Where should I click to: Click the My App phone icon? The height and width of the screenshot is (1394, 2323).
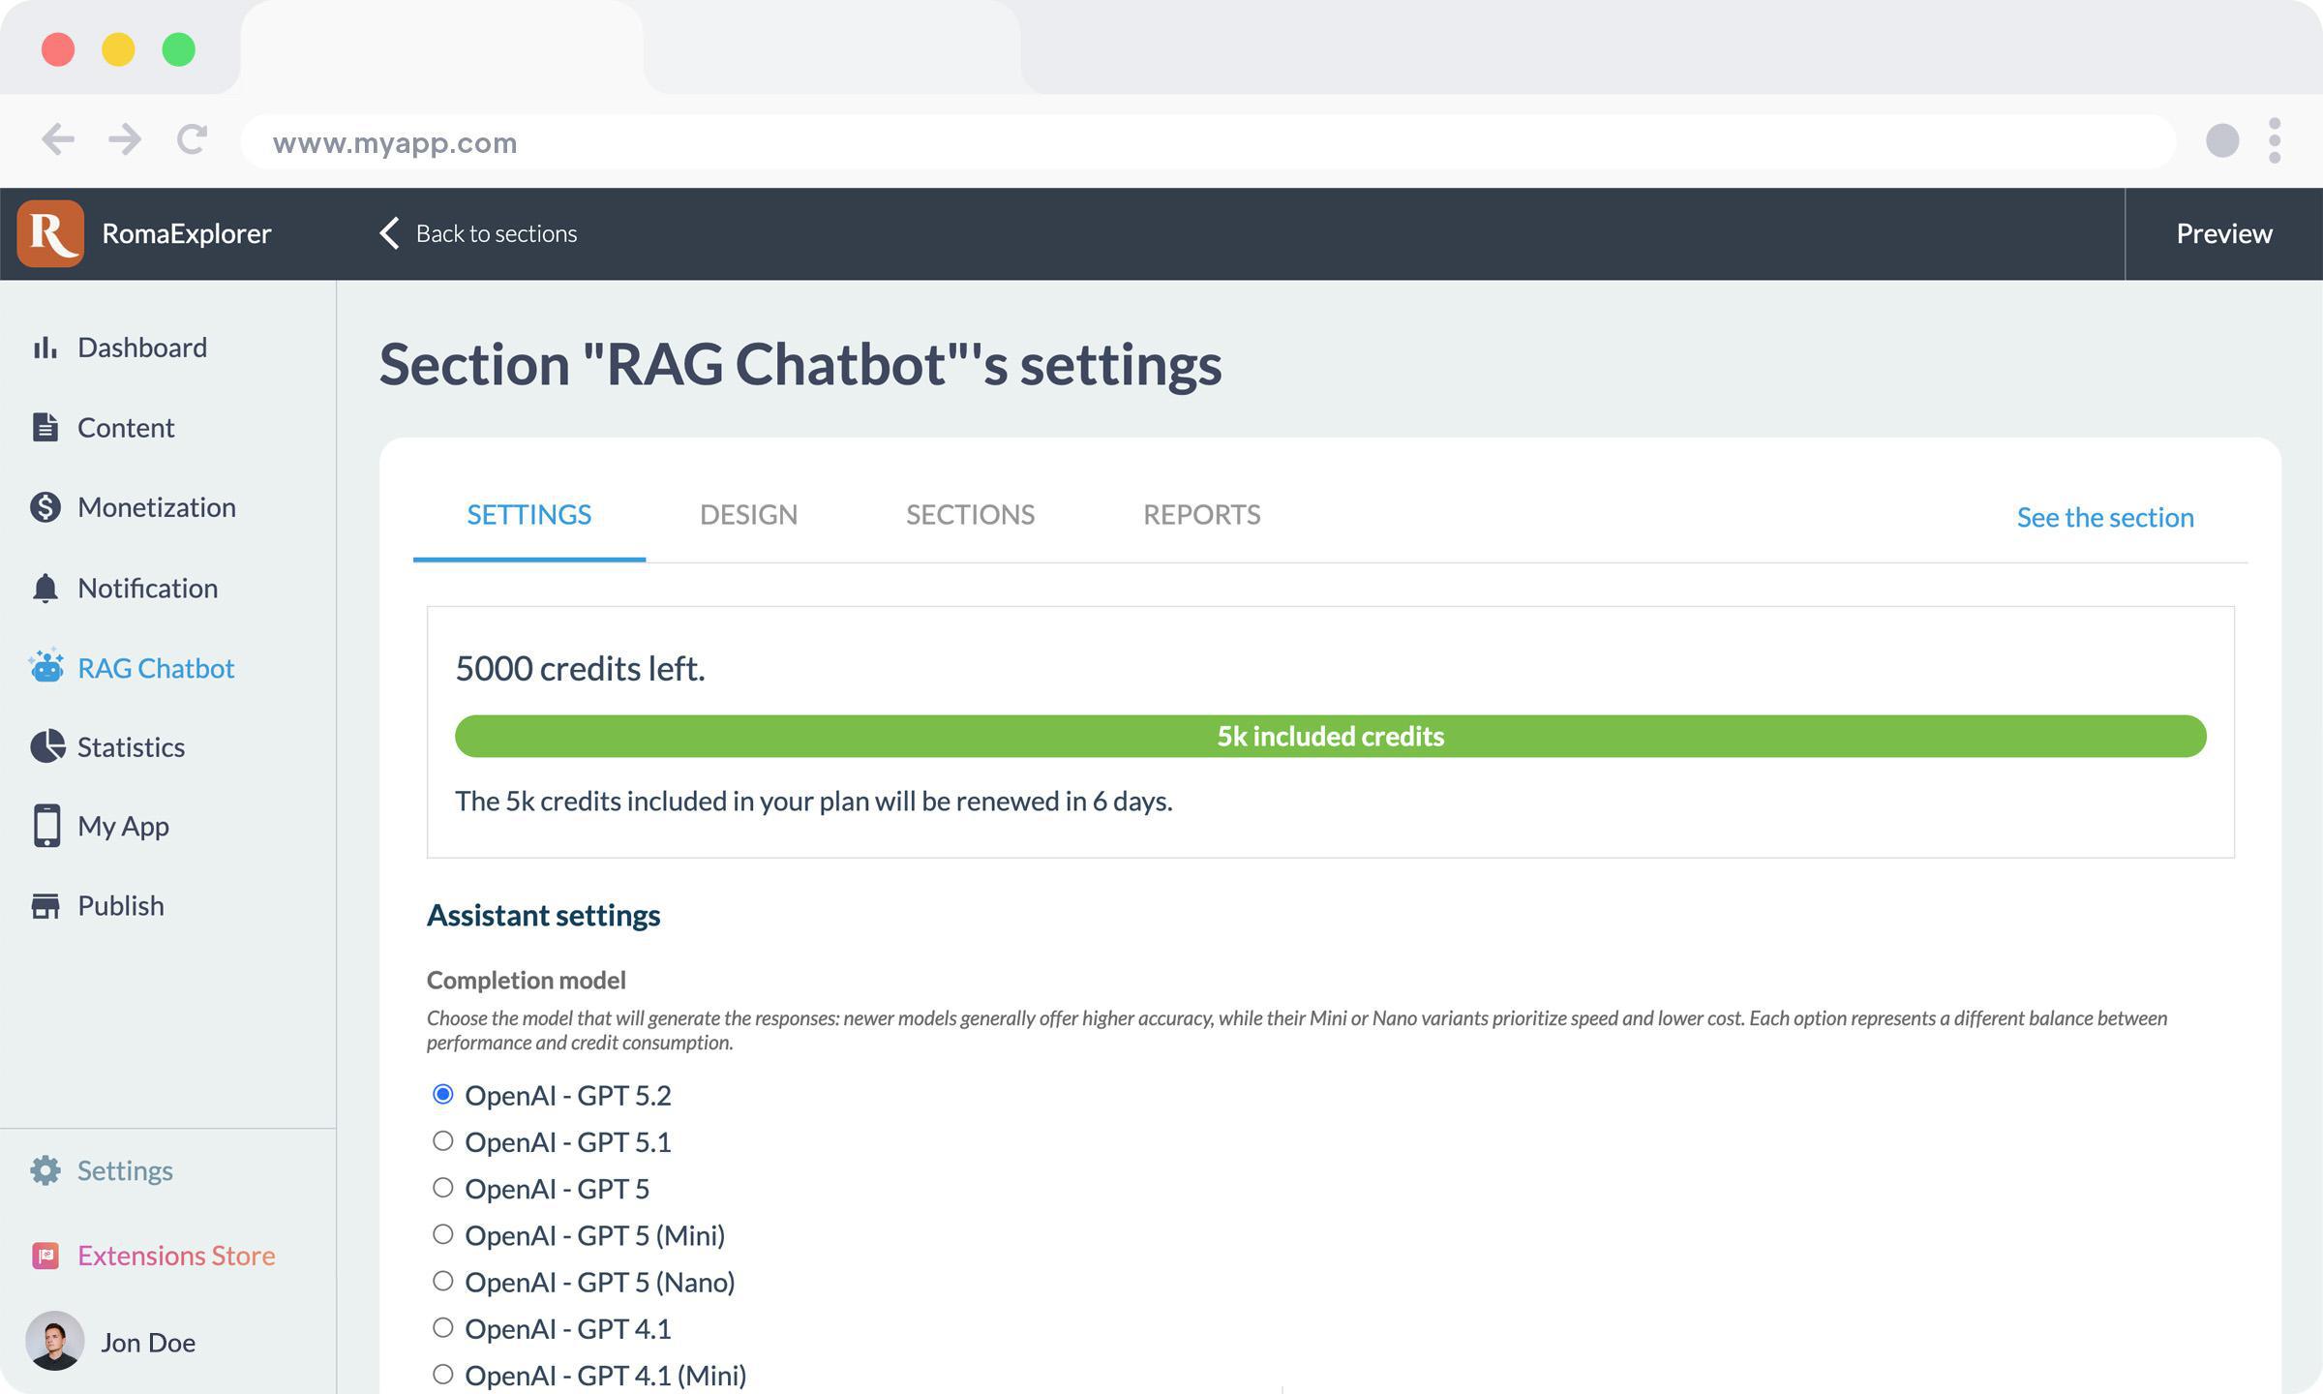point(45,826)
